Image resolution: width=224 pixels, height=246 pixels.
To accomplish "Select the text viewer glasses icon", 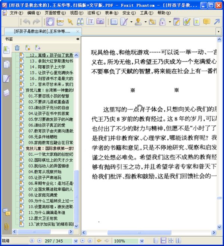I will coord(60,22).
